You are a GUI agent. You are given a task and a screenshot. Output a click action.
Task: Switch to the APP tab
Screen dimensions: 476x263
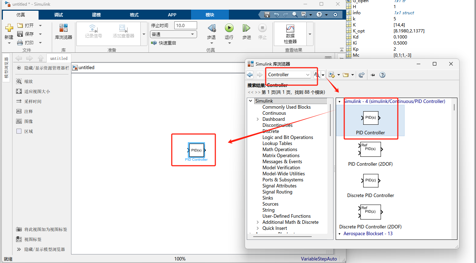(172, 15)
